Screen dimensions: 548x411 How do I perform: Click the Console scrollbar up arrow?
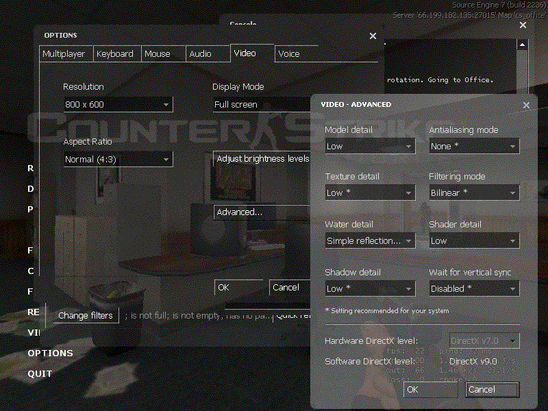[522, 45]
